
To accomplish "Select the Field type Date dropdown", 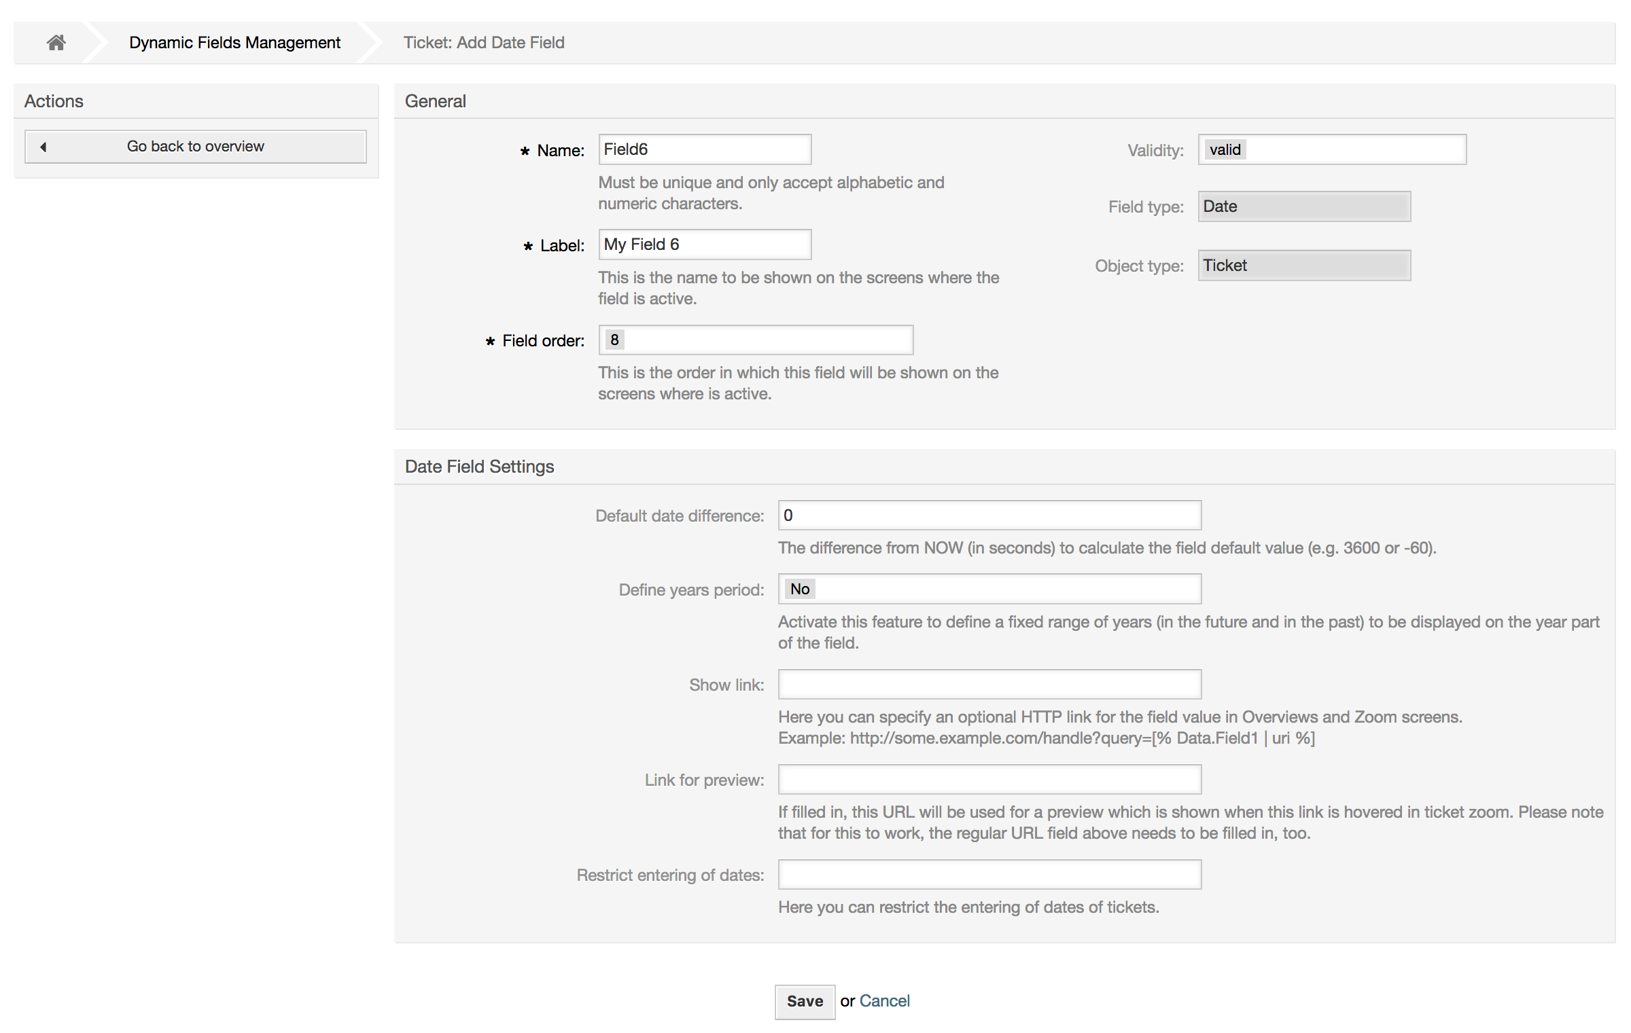I will (x=1304, y=205).
